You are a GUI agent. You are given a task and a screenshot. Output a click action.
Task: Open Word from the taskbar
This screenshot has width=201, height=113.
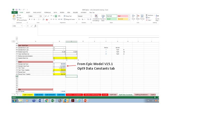click(x=40, y=101)
